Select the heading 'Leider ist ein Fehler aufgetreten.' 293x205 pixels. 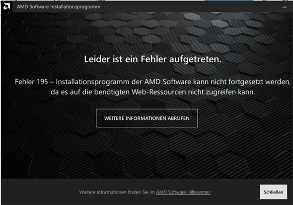152,59
